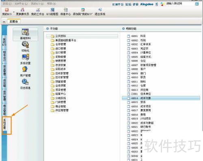
Task: Open the 集团基础数据平台 folder
Action: 64,40
